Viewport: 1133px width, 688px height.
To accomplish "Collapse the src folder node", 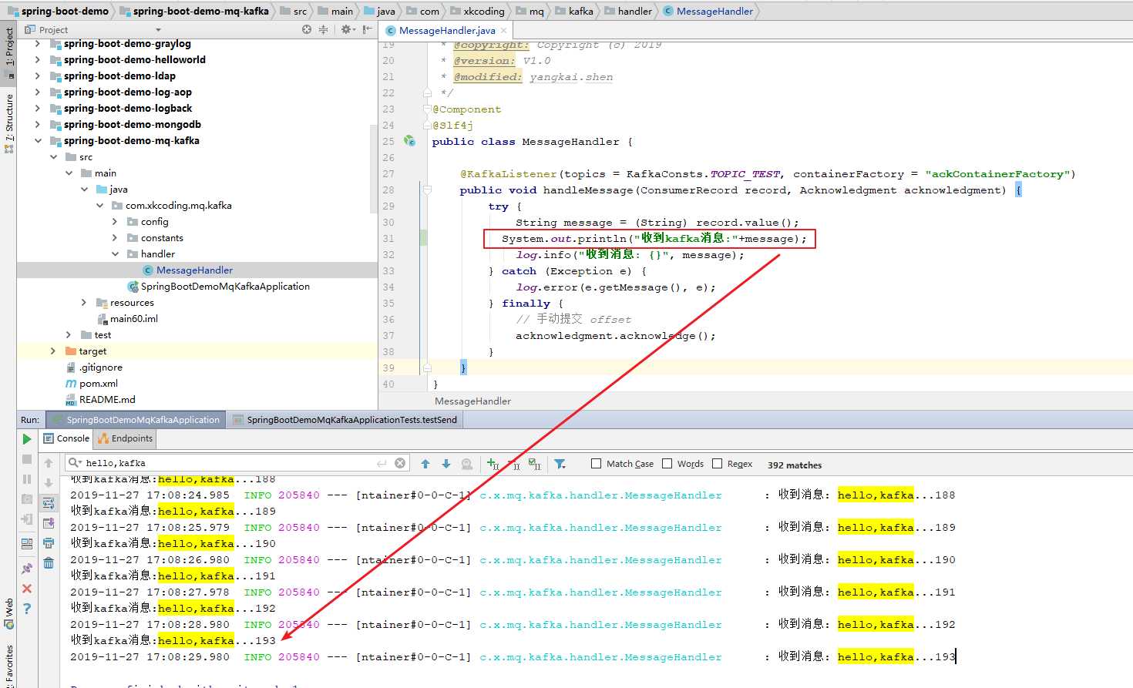I will (x=53, y=157).
